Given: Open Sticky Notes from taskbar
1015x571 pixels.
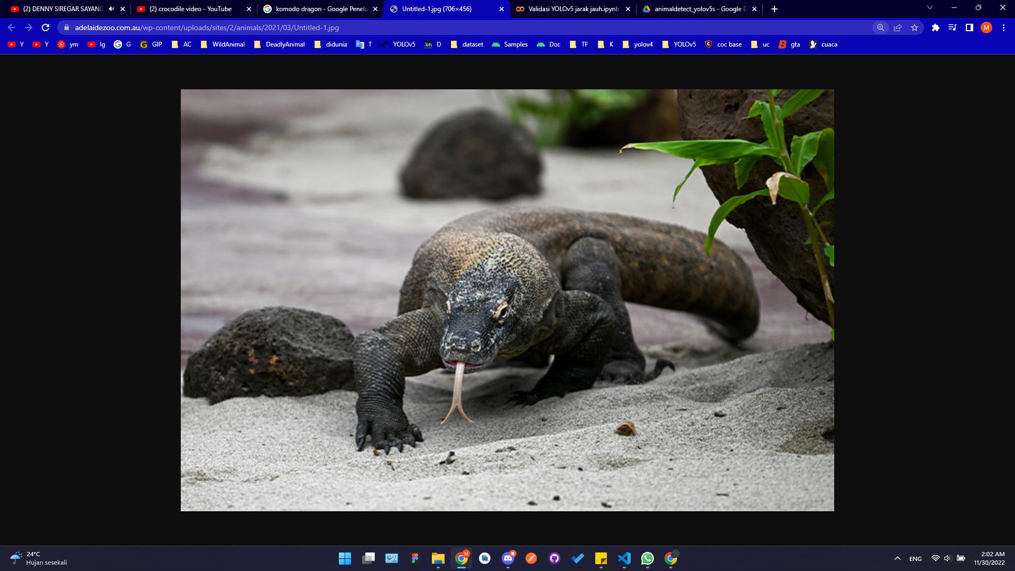Looking at the screenshot, I should click(x=601, y=558).
